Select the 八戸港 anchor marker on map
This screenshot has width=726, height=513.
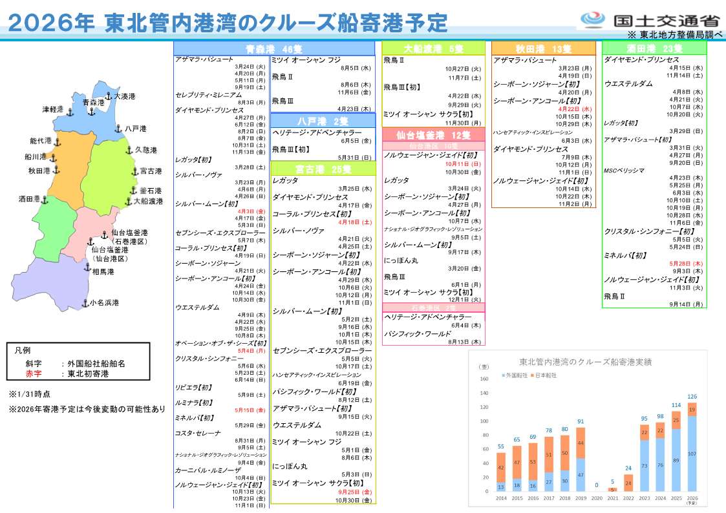click(x=118, y=129)
